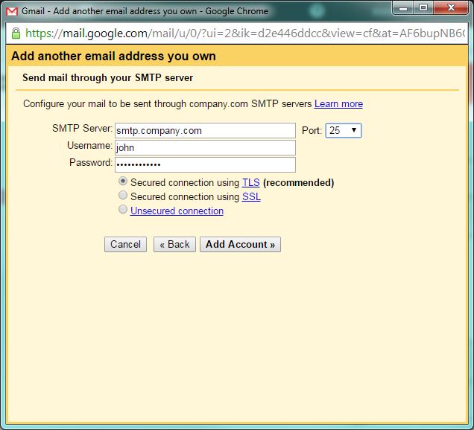This screenshot has width=474, height=430.
Task: Click the address bar URL
Action: click(x=245, y=33)
